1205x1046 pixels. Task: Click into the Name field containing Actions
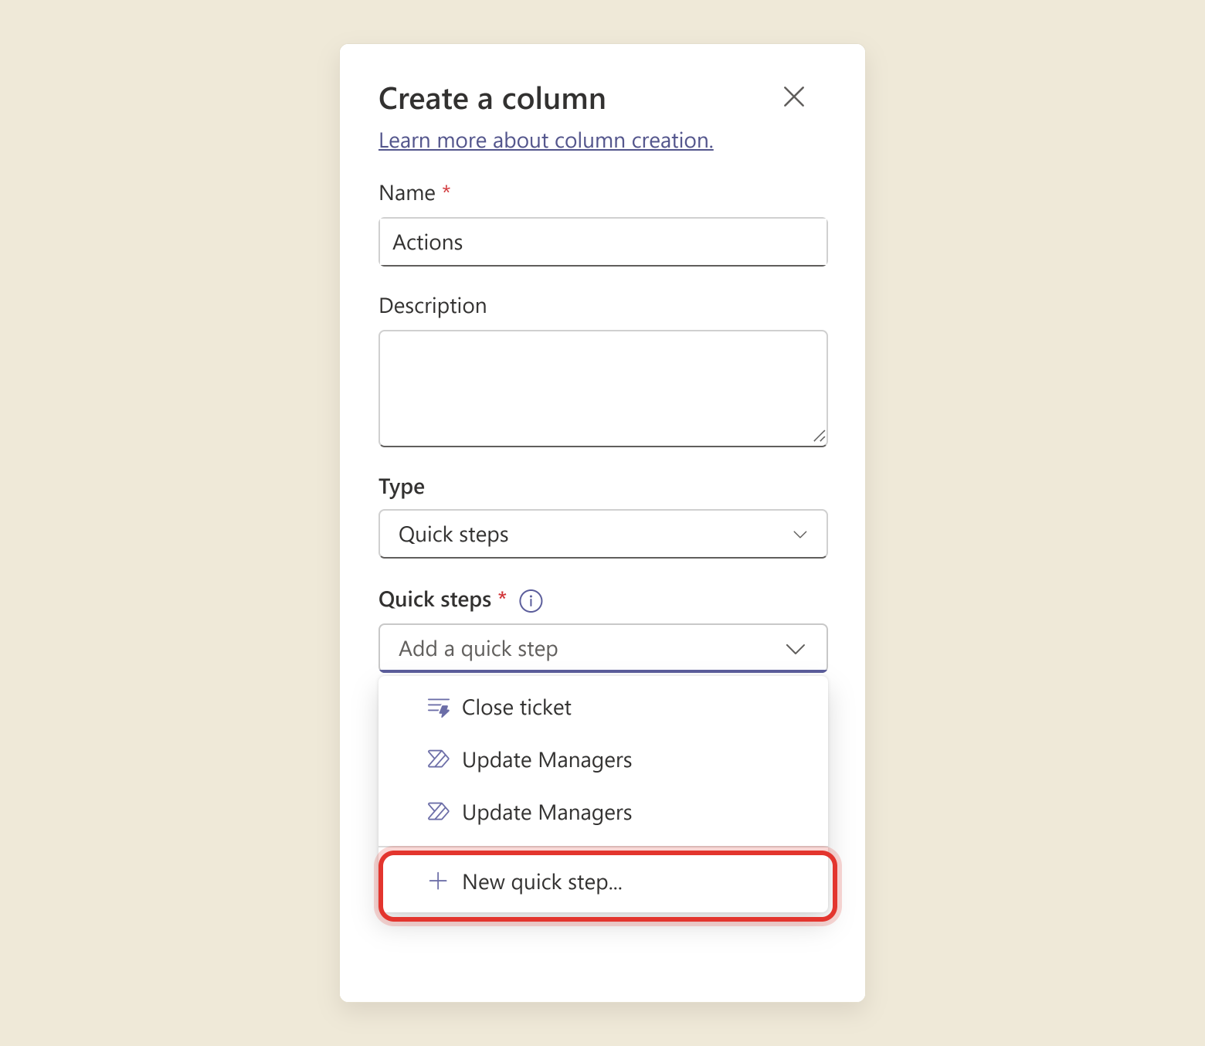click(x=603, y=242)
